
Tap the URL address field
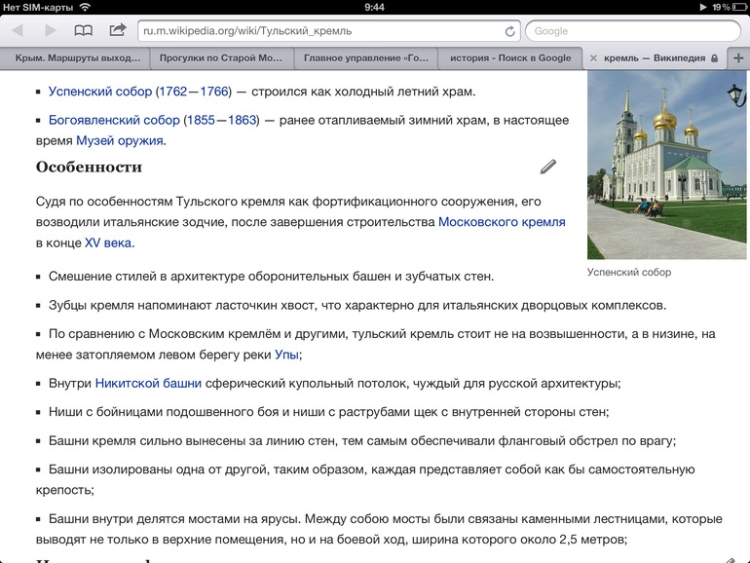tap(321, 31)
